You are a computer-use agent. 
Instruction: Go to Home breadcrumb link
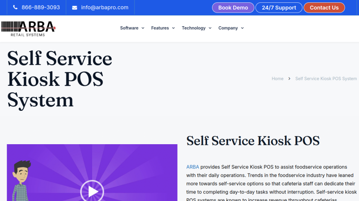278,79
